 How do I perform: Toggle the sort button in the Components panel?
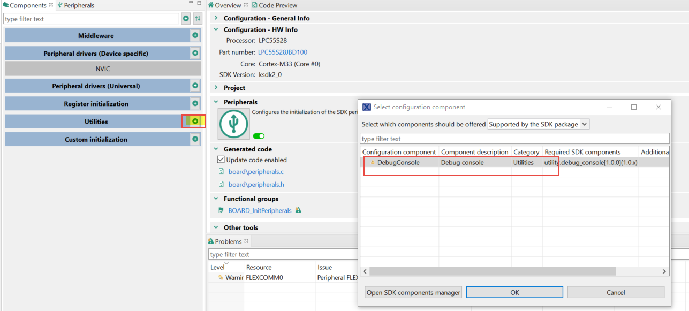(x=198, y=18)
